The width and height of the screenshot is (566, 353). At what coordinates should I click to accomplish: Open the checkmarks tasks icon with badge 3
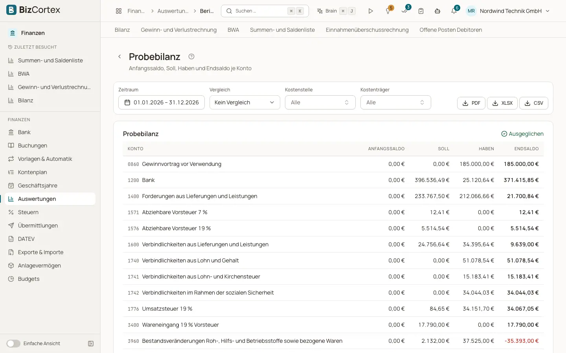coord(404,11)
